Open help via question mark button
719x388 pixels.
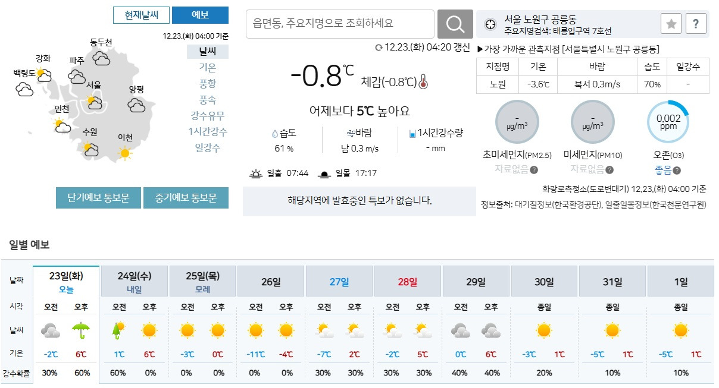pyautogui.click(x=696, y=24)
